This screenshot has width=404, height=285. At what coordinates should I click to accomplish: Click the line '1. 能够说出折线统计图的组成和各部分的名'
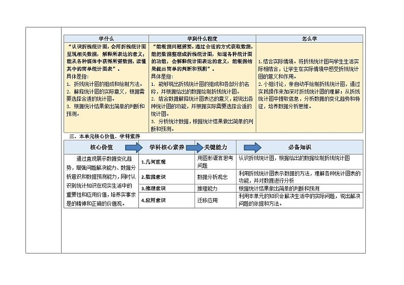click(200, 84)
